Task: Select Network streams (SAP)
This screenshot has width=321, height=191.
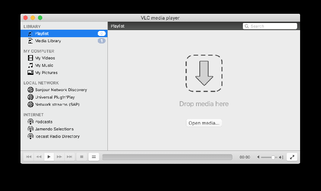Action: point(64,104)
